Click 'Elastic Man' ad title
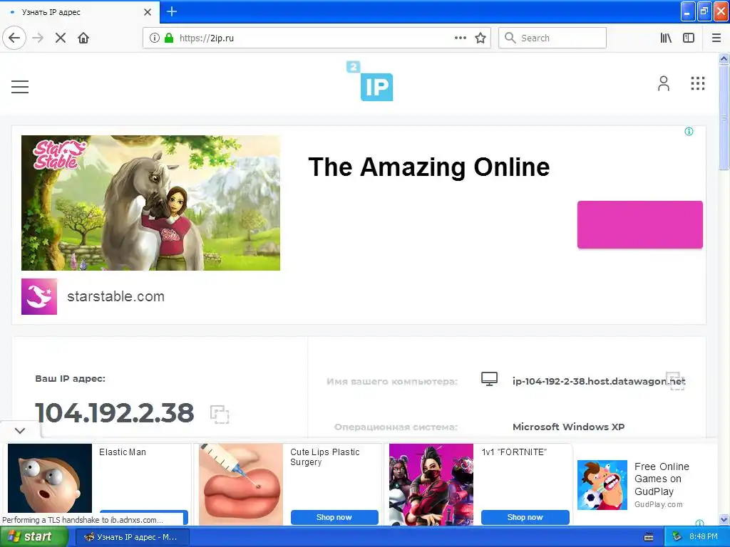Viewport: 730px width, 547px height. pos(123,452)
